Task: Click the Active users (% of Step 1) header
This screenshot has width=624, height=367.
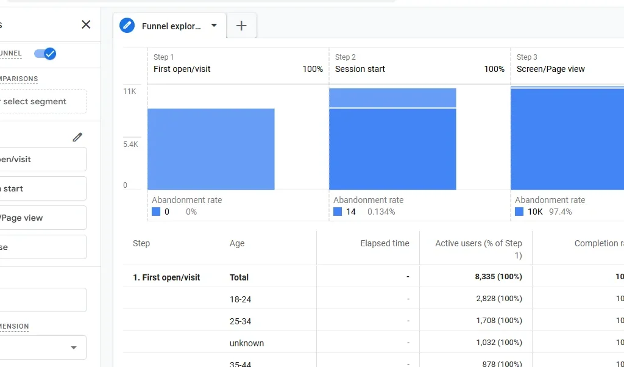Action: pyautogui.click(x=478, y=249)
